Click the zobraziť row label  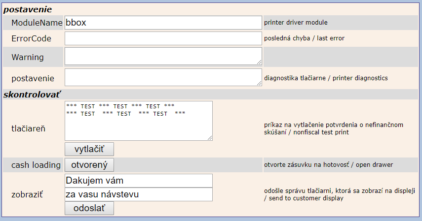pos(27,194)
